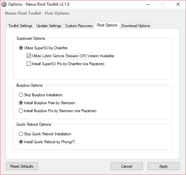Screen dimensions: 186x175
Task: Click the Nexus Root Toolkit User Options heading
Action: pos(38,13)
